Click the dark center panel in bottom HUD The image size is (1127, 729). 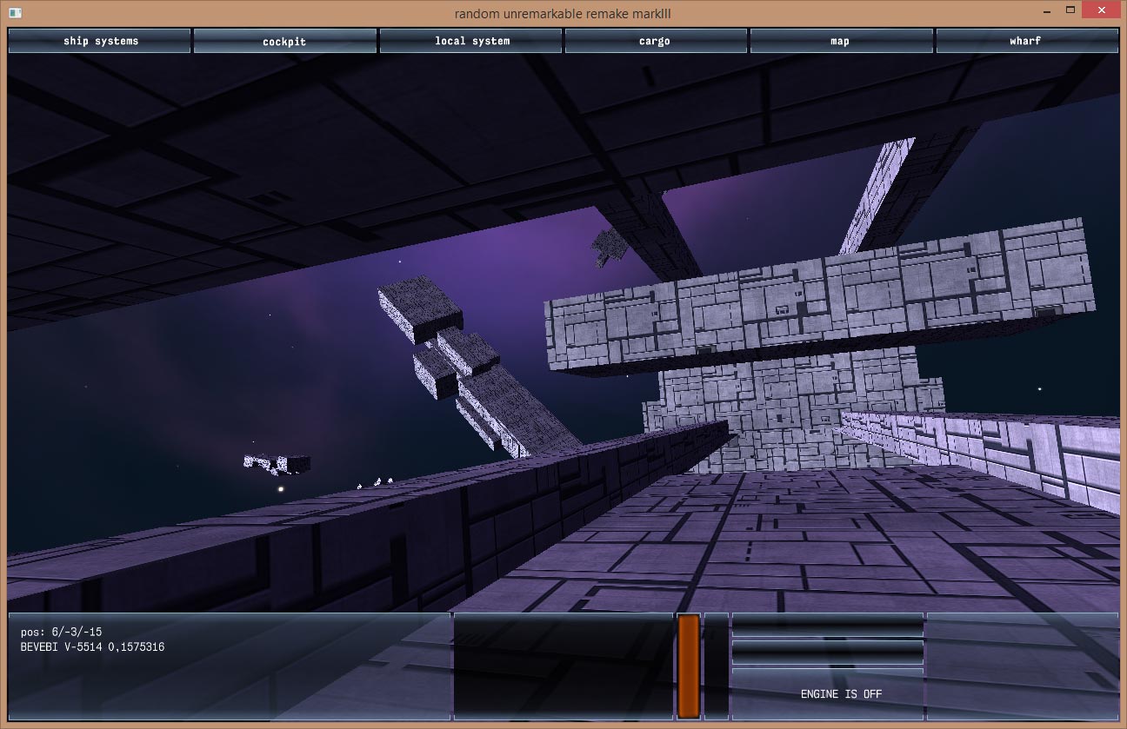click(563, 666)
